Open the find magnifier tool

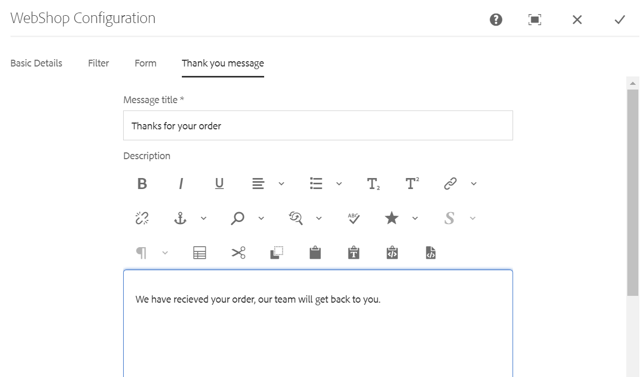pyautogui.click(x=237, y=218)
